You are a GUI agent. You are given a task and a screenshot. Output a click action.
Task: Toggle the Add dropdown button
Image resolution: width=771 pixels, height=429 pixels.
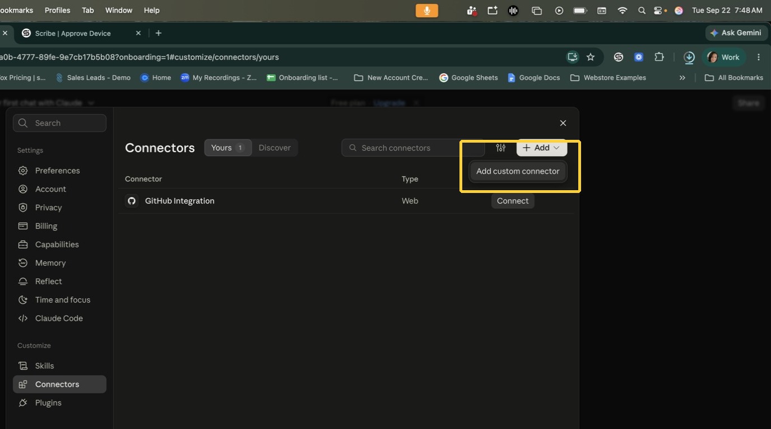pyautogui.click(x=541, y=148)
